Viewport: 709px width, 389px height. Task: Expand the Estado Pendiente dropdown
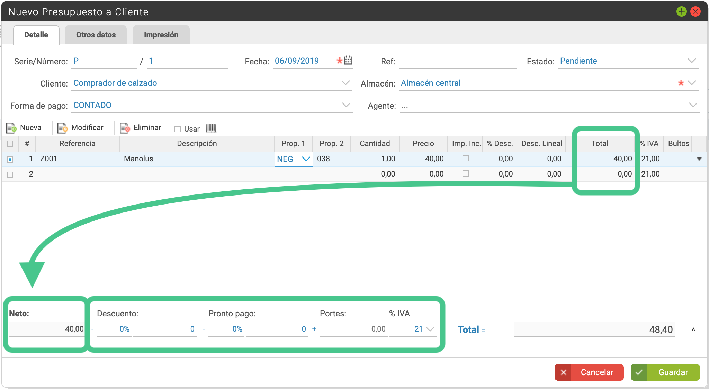click(692, 61)
